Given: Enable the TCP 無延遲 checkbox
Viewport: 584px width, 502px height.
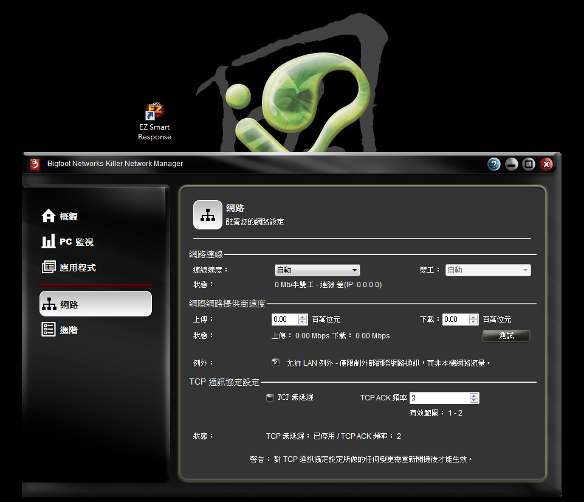Looking at the screenshot, I should coord(270,397).
